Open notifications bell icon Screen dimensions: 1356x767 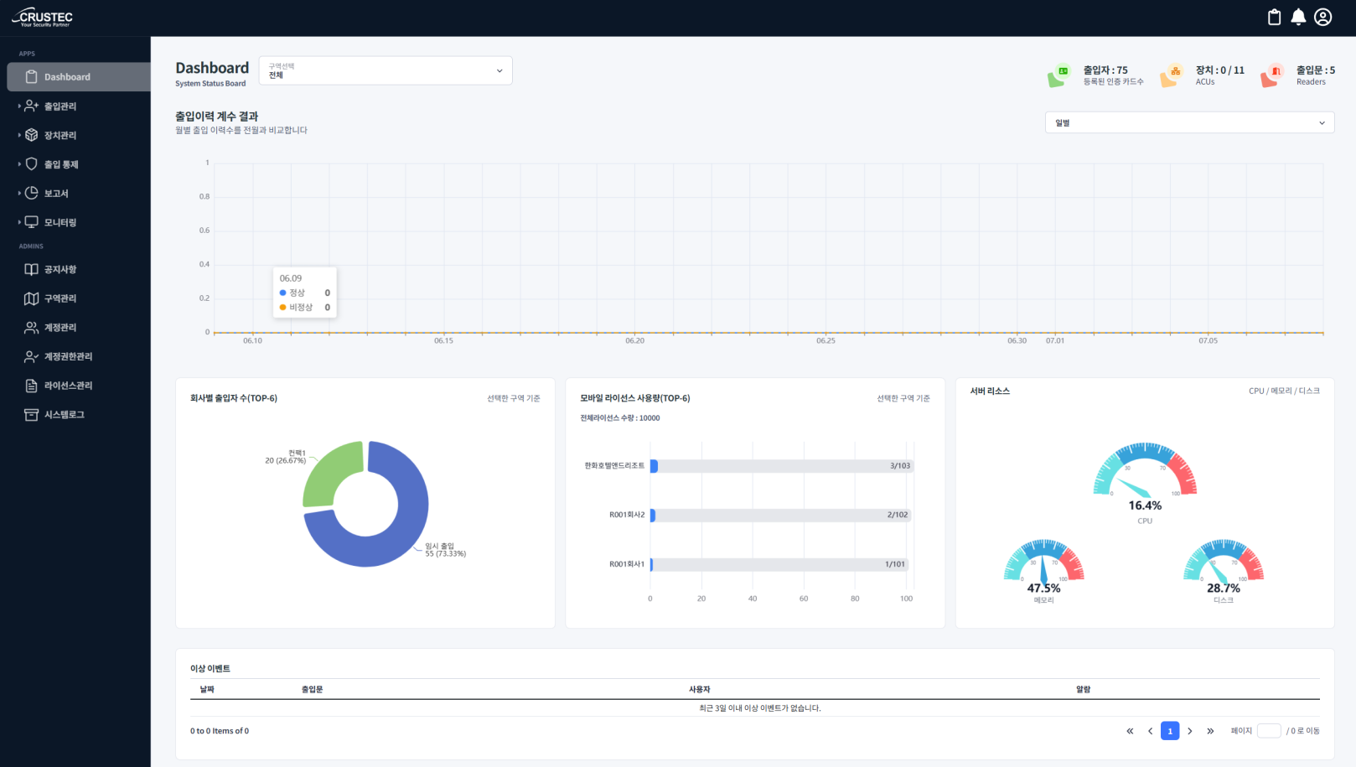click(1298, 17)
